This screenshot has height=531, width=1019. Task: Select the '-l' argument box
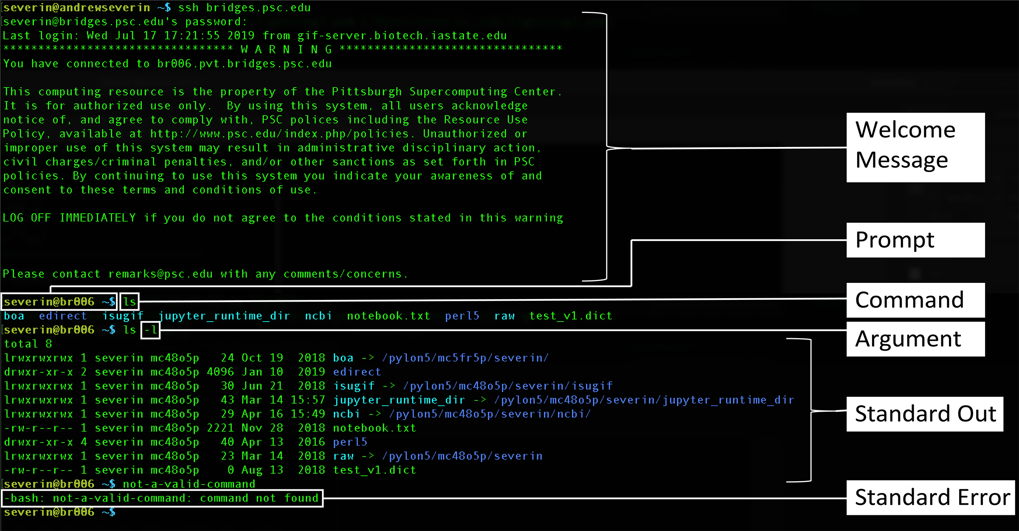pos(150,330)
